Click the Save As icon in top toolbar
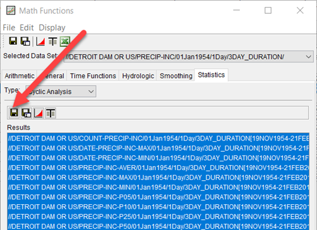Screen dimensions: 317x230 (25, 41)
